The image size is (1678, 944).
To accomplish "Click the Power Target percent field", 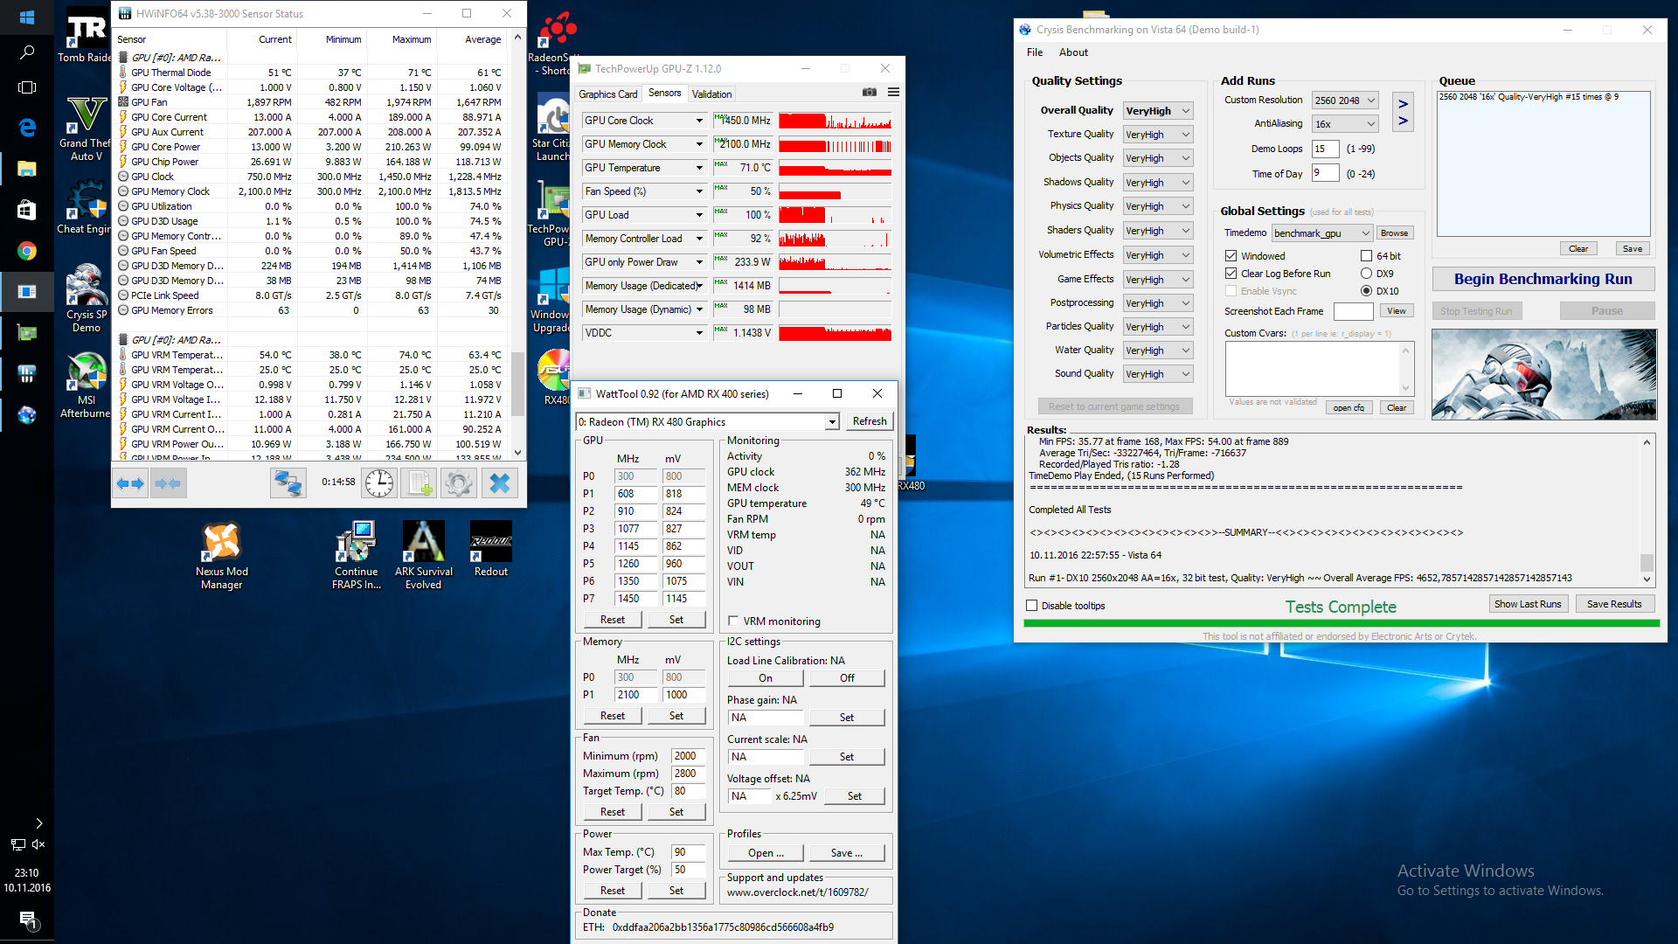I will pyautogui.click(x=687, y=870).
